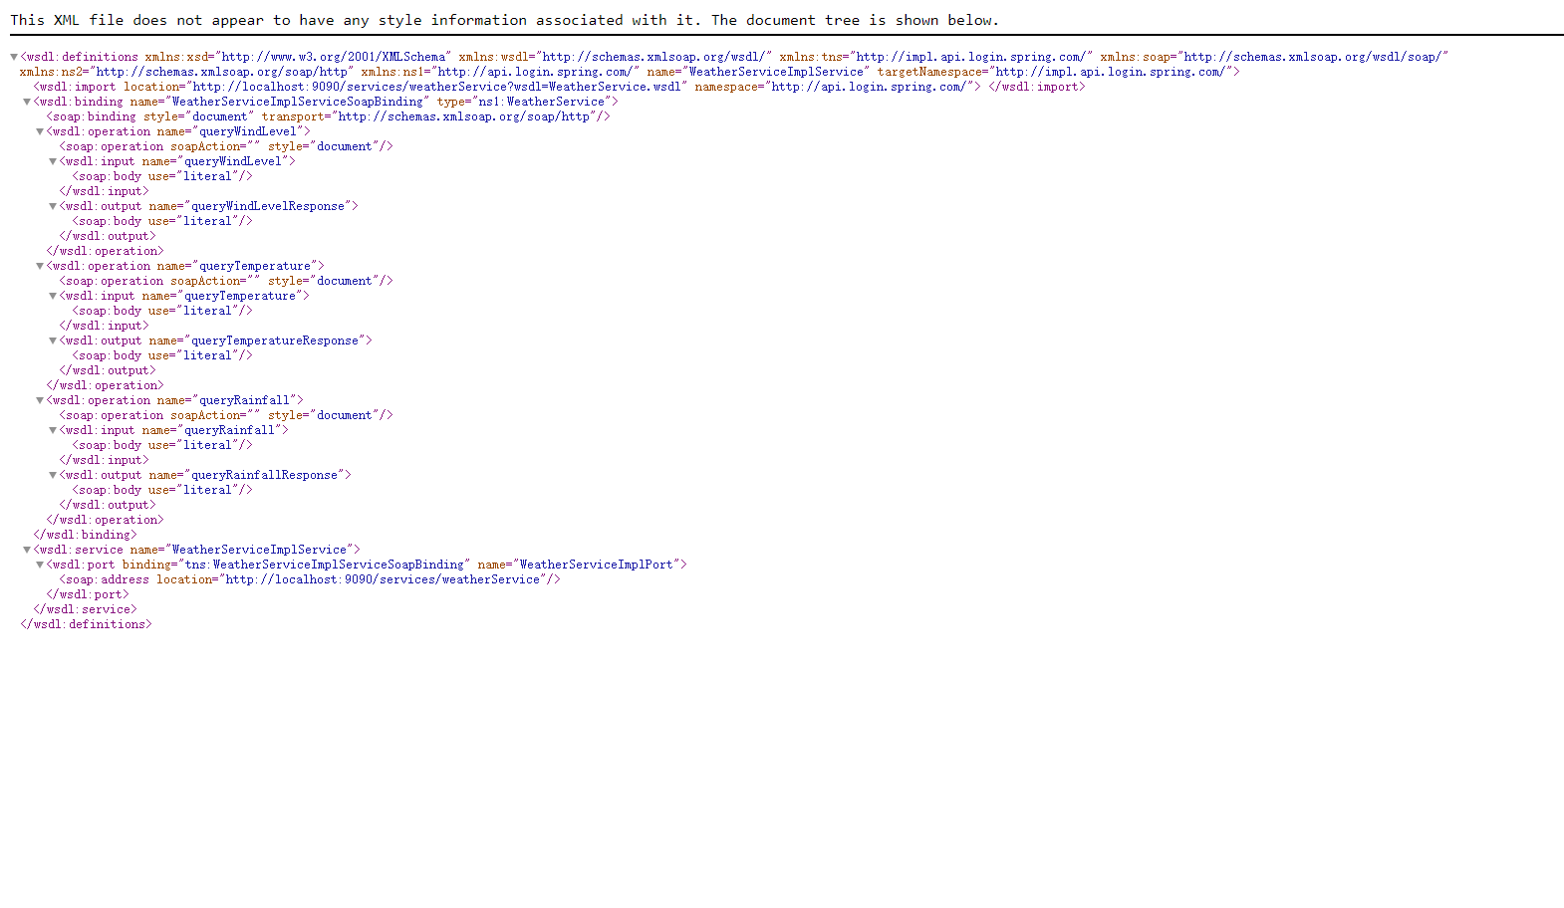Click the "queryRainfallResponse" output name value

coord(264,475)
